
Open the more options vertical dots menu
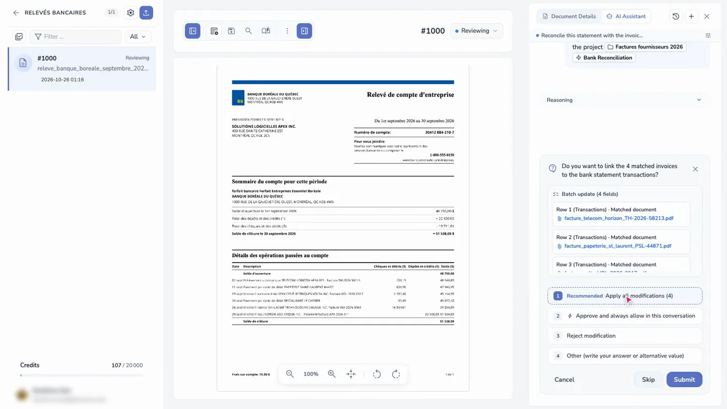tap(287, 31)
